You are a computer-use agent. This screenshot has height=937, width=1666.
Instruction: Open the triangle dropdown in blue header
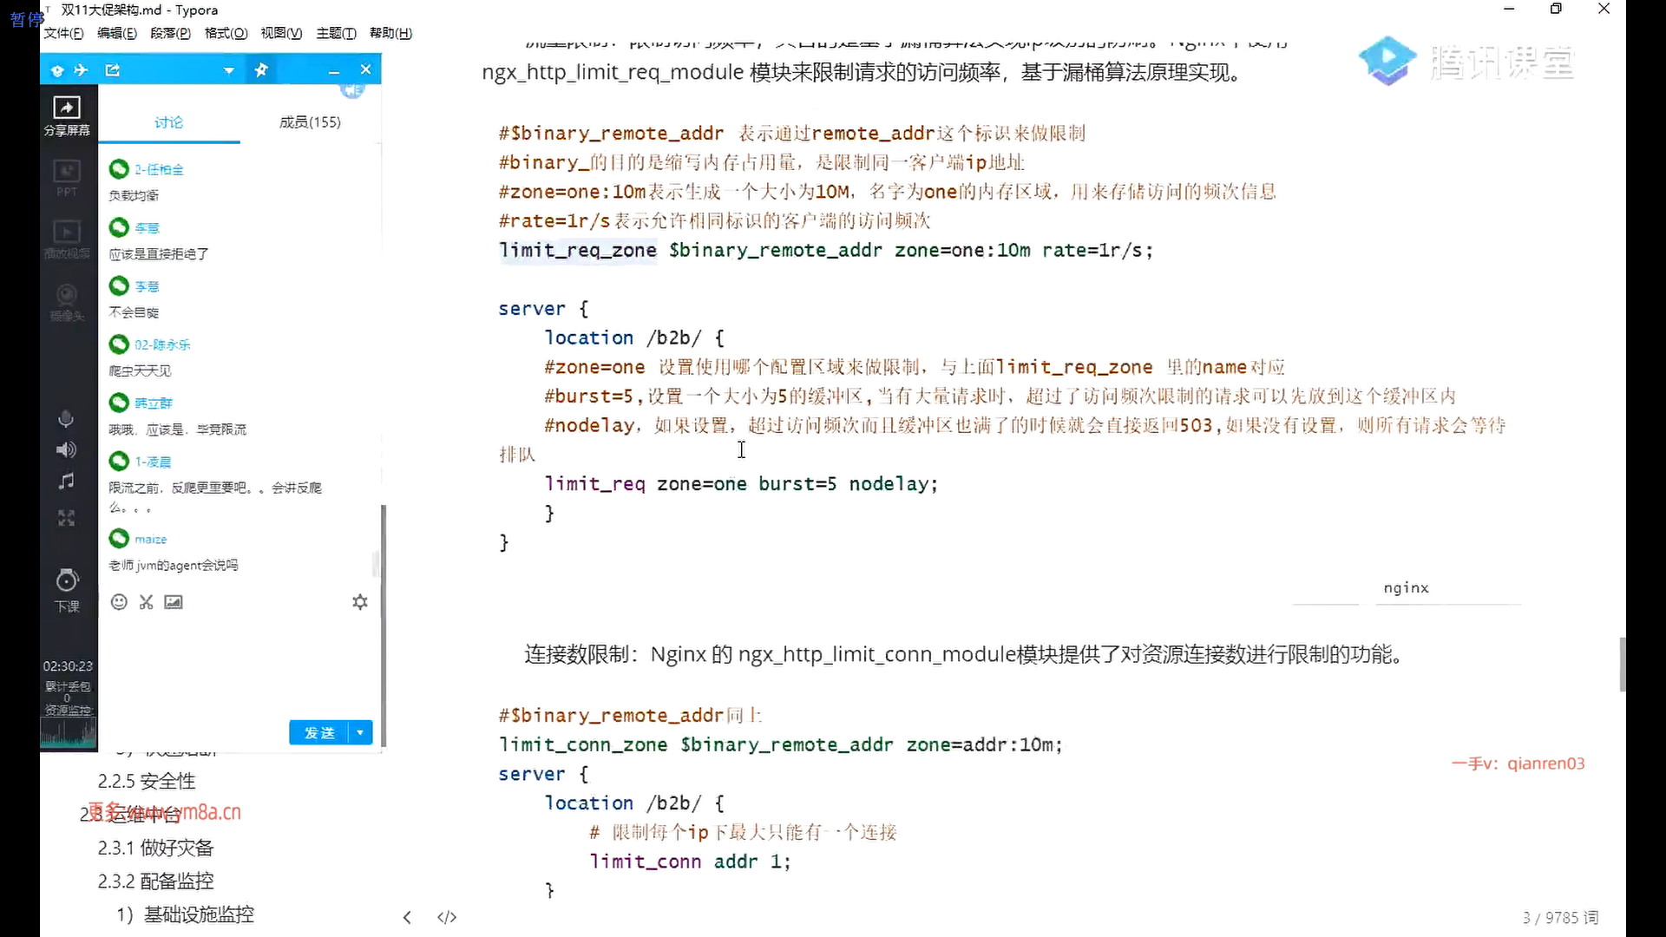pyautogui.click(x=229, y=70)
